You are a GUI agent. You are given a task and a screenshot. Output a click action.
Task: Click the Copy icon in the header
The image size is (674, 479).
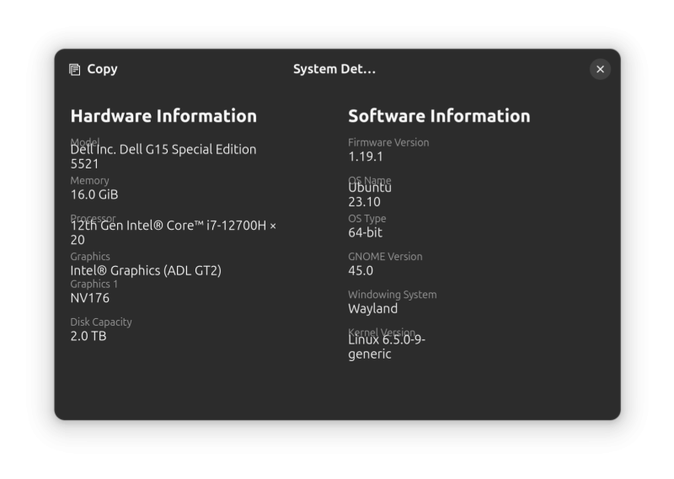point(75,70)
